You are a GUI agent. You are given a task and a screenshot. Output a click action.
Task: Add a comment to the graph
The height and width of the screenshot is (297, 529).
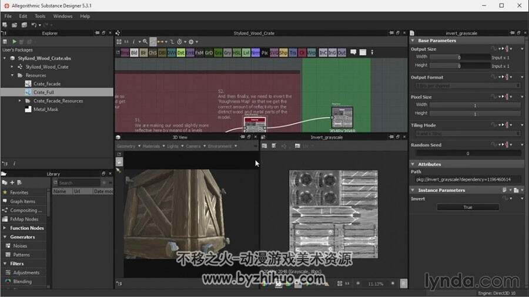point(353,52)
